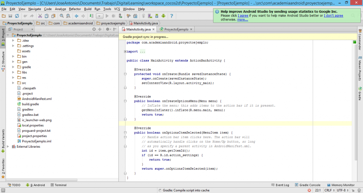Open the Android Device Monitor icon
Image resolution: width=363 pixels, height=193 pixels.
163,16
